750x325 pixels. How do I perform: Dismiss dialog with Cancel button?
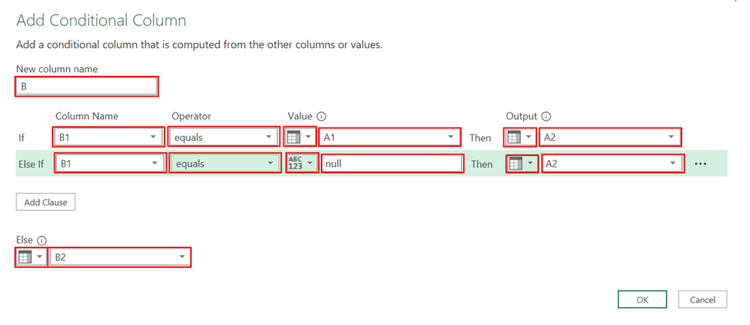point(701,299)
